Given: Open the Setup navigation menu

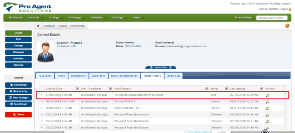Looking at the screenshot, I should click(139, 18).
